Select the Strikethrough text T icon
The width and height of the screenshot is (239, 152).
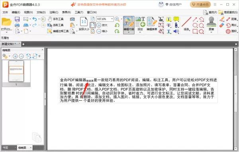pyautogui.click(x=168, y=25)
